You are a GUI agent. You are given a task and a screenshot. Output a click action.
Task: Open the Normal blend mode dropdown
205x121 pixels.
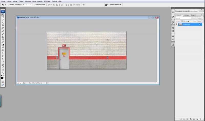click(x=183, y=18)
